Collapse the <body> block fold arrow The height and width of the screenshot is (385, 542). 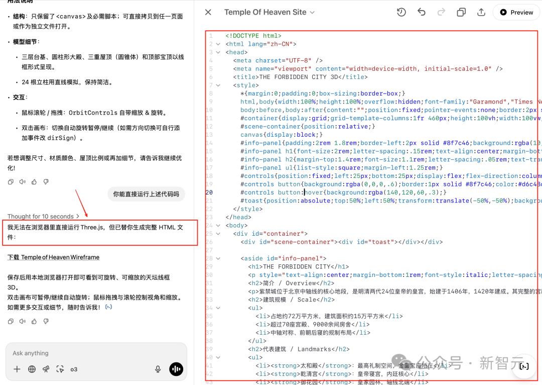(218, 225)
